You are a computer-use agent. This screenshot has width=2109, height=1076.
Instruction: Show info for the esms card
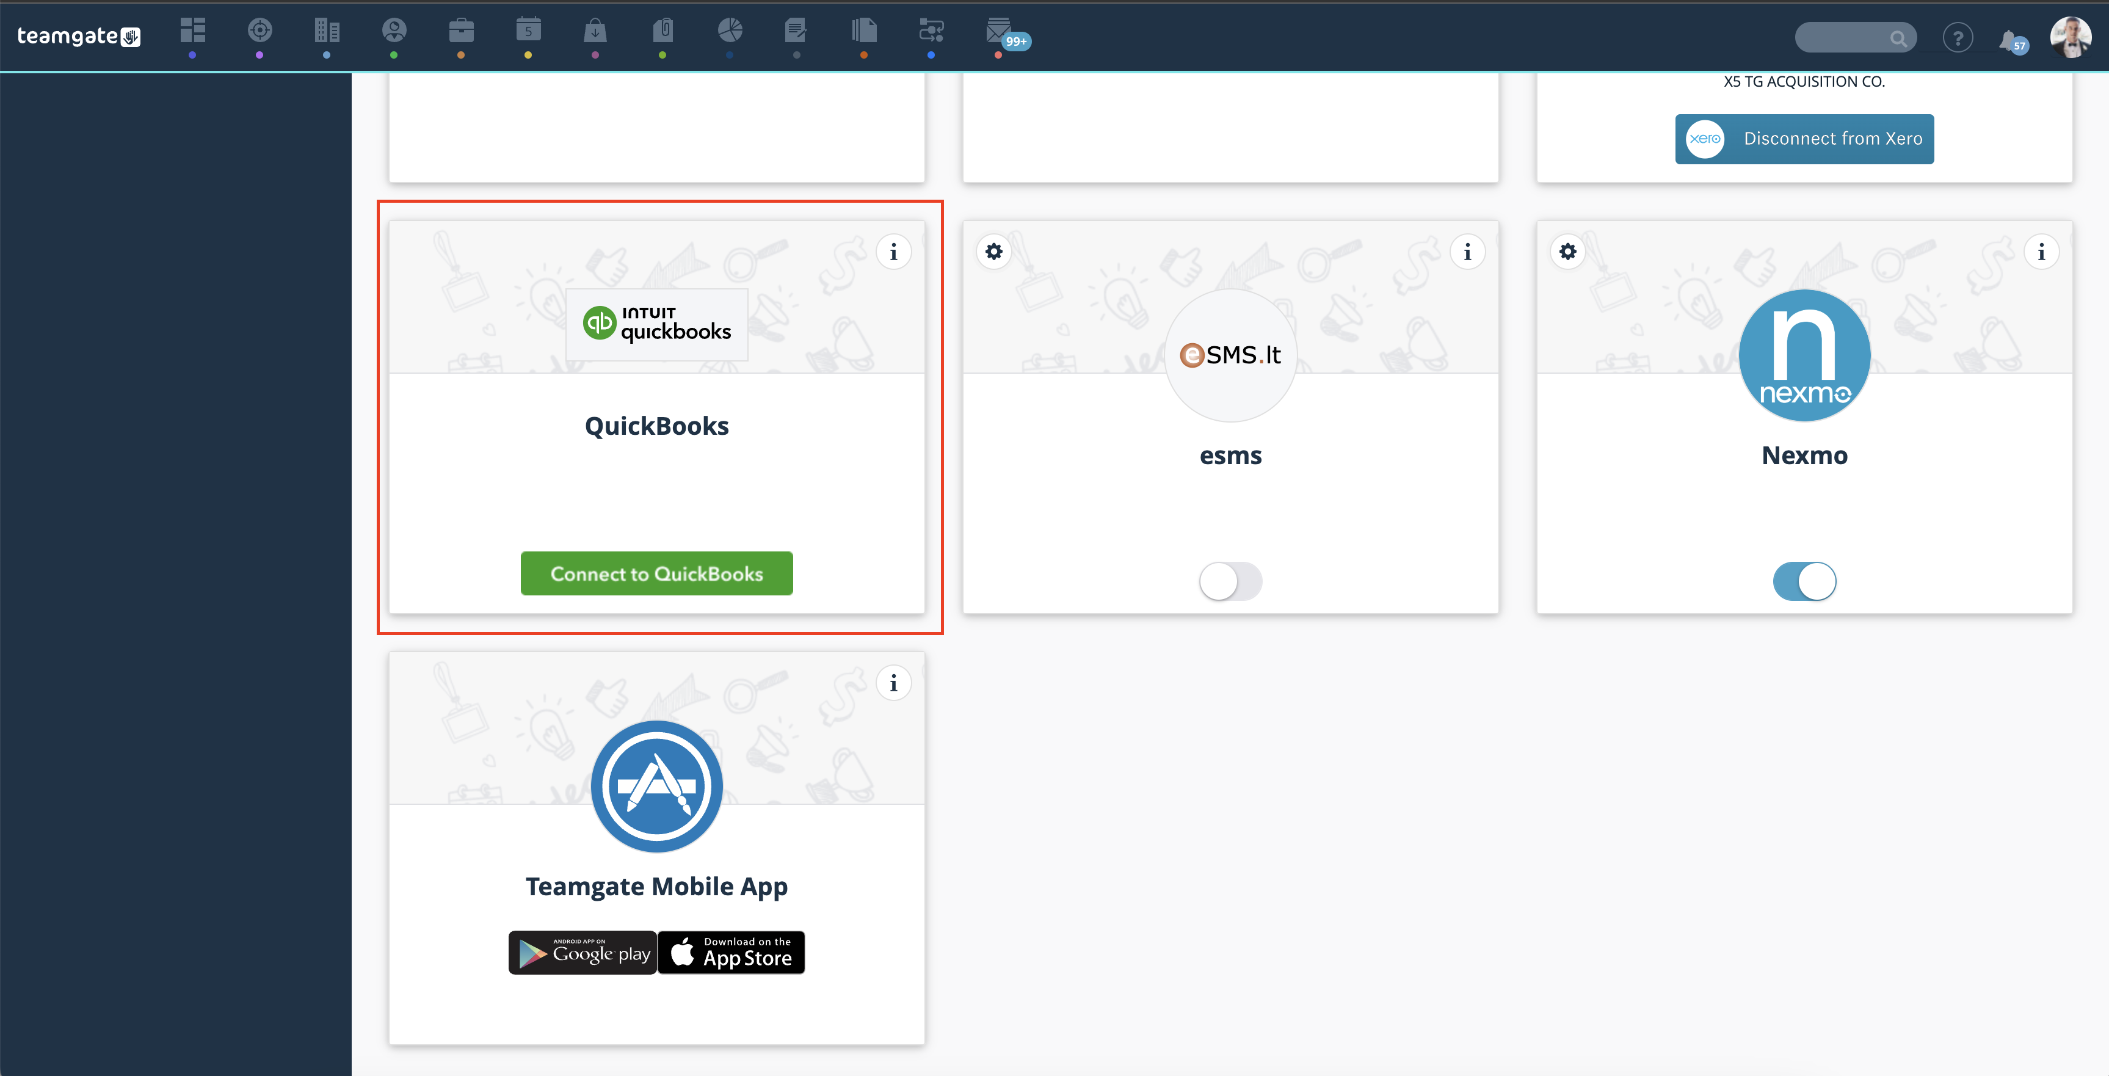[1467, 252]
